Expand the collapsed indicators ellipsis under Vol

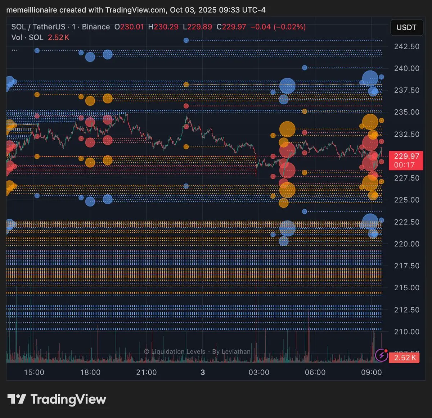(15, 50)
